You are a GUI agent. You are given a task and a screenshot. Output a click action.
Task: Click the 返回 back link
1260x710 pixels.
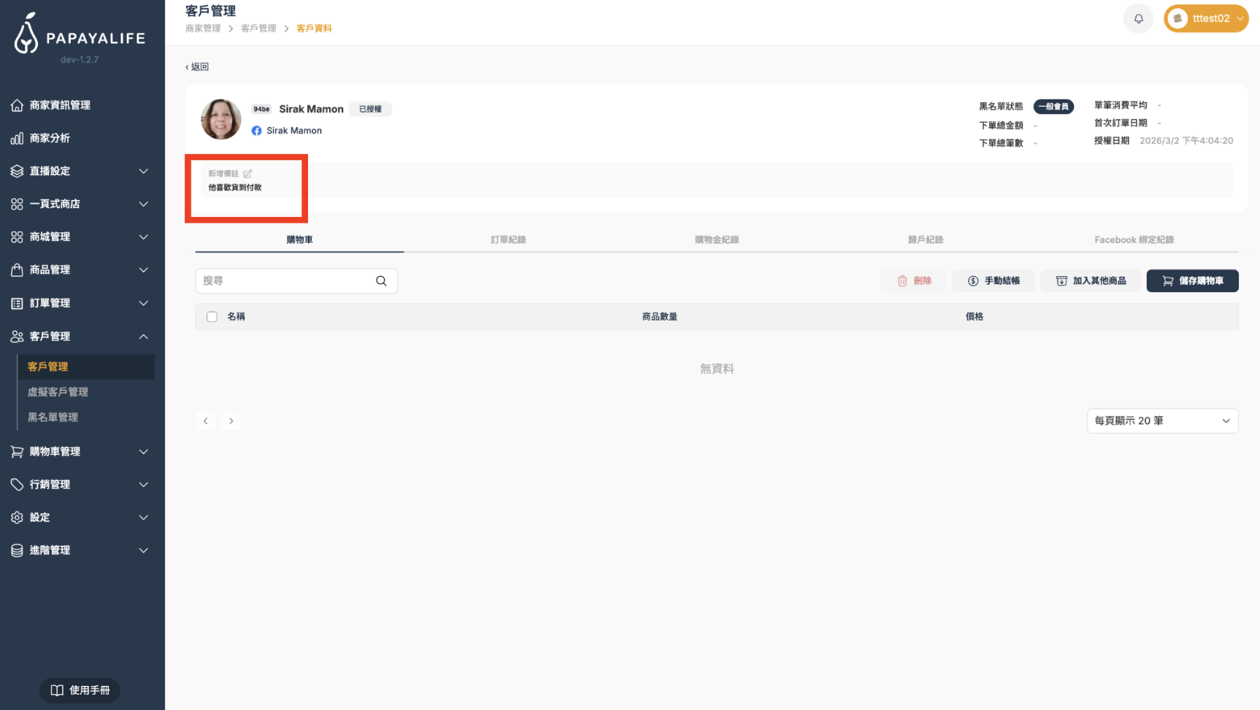click(197, 67)
